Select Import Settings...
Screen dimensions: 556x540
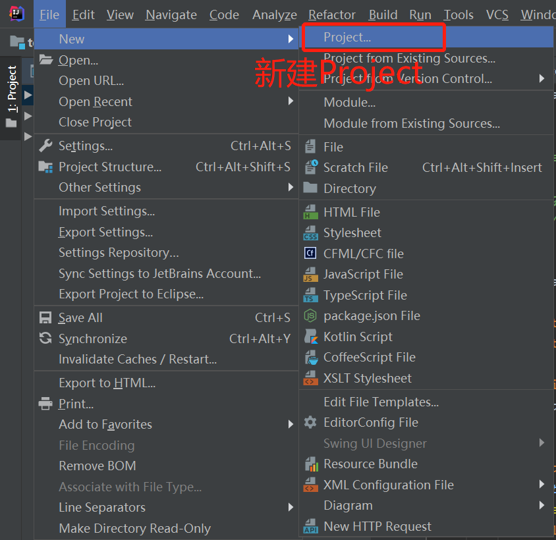[x=166, y=211]
